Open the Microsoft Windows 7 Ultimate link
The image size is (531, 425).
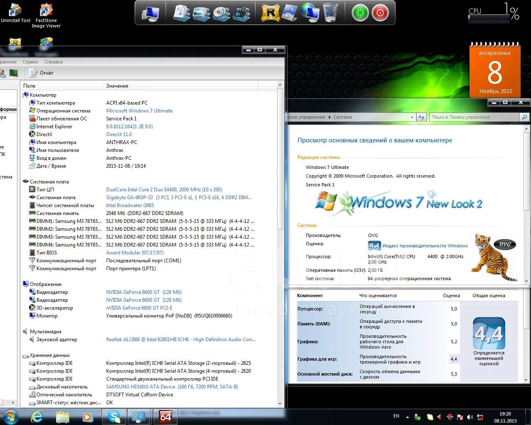139,111
